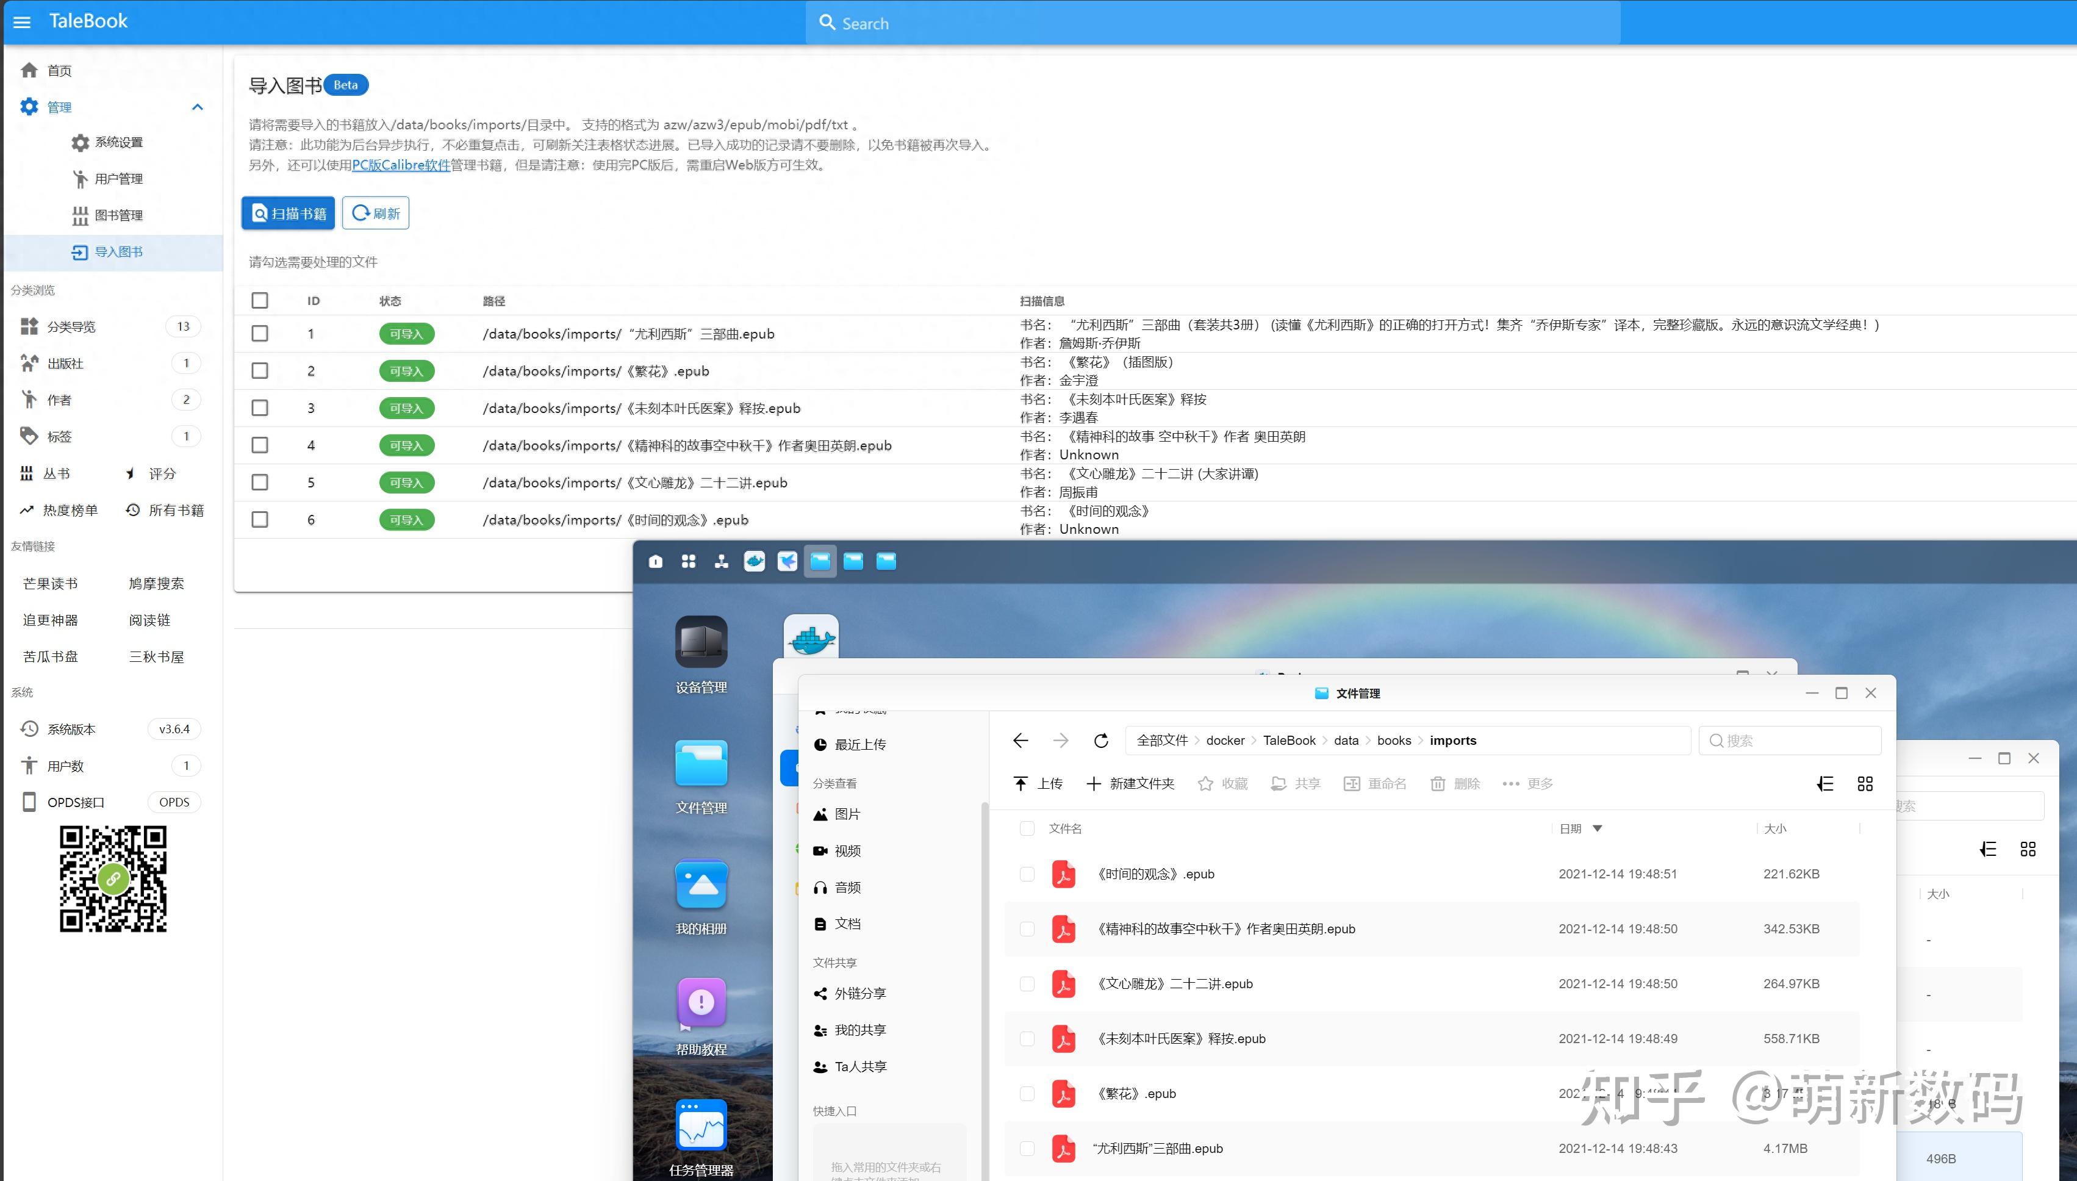The width and height of the screenshot is (2077, 1181).
Task: Click the 收藏 (favorite) icon in file manager toolbar
Action: click(x=1206, y=783)
